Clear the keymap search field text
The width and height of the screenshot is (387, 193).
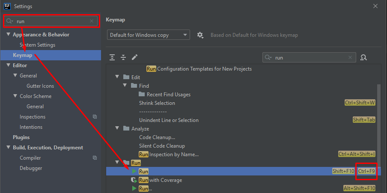click(x=351, y=57)
